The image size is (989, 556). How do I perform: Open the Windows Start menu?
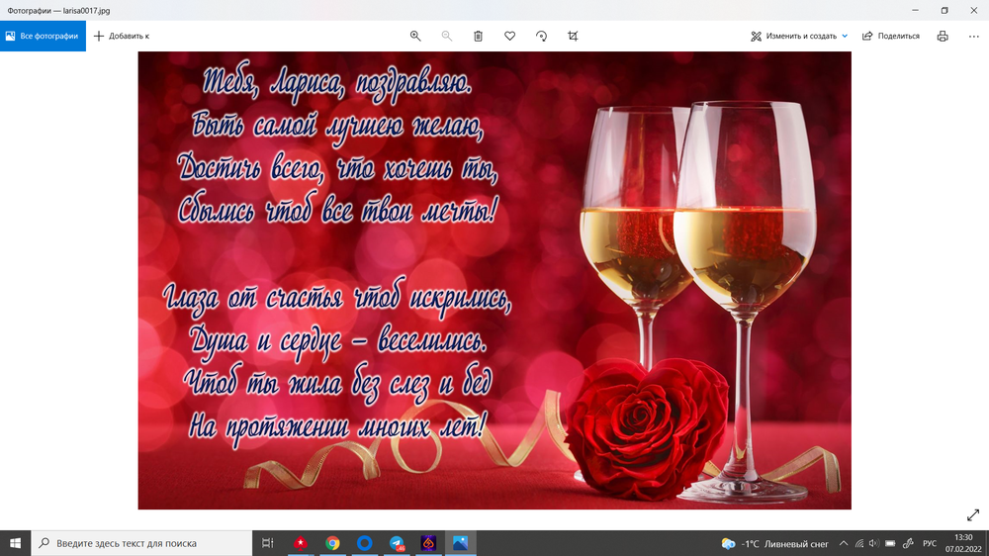[x=16, y=543]
